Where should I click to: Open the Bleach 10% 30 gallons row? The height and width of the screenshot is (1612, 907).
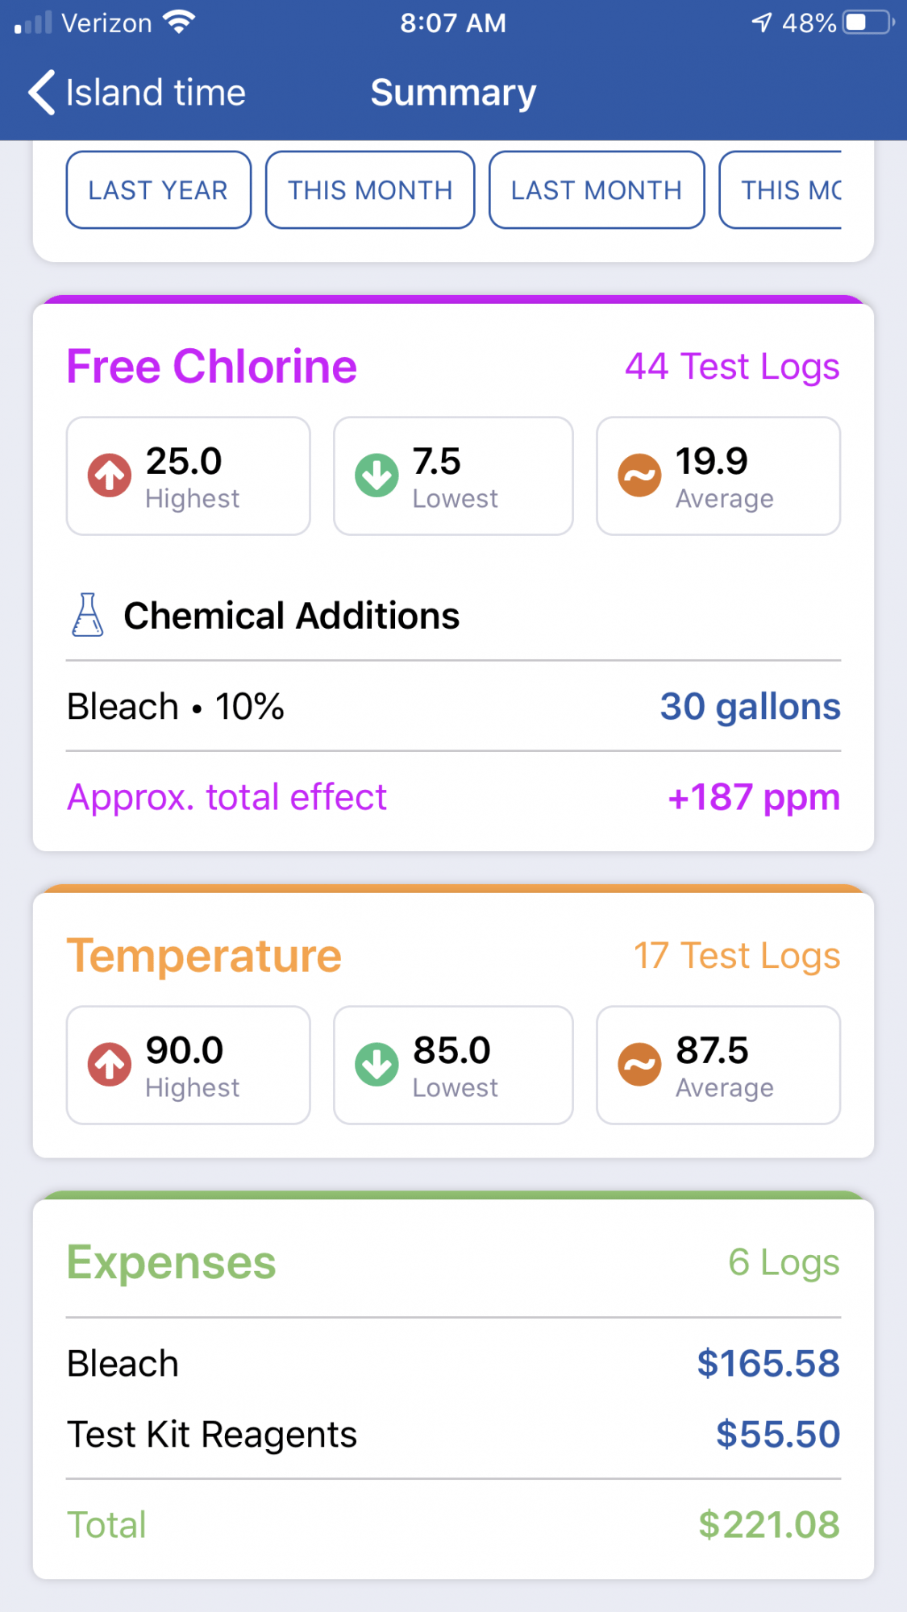coord(453,707)
